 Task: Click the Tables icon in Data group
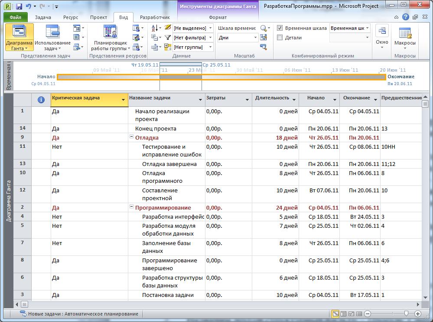155,47
